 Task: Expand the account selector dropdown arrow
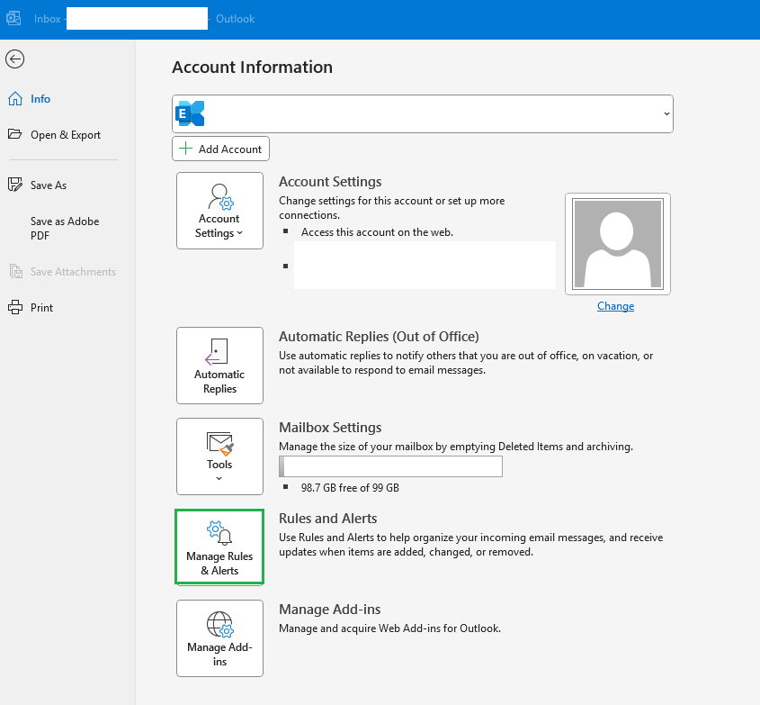point(666,113)
